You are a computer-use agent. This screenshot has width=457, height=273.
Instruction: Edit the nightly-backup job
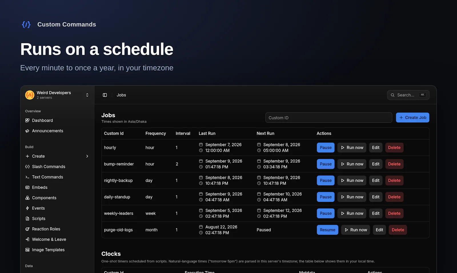376,181
